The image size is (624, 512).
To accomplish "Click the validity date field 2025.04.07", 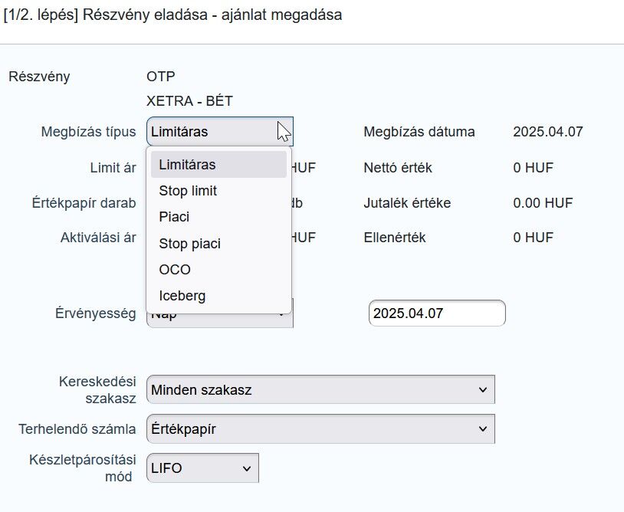I will (x=437, y=313).
